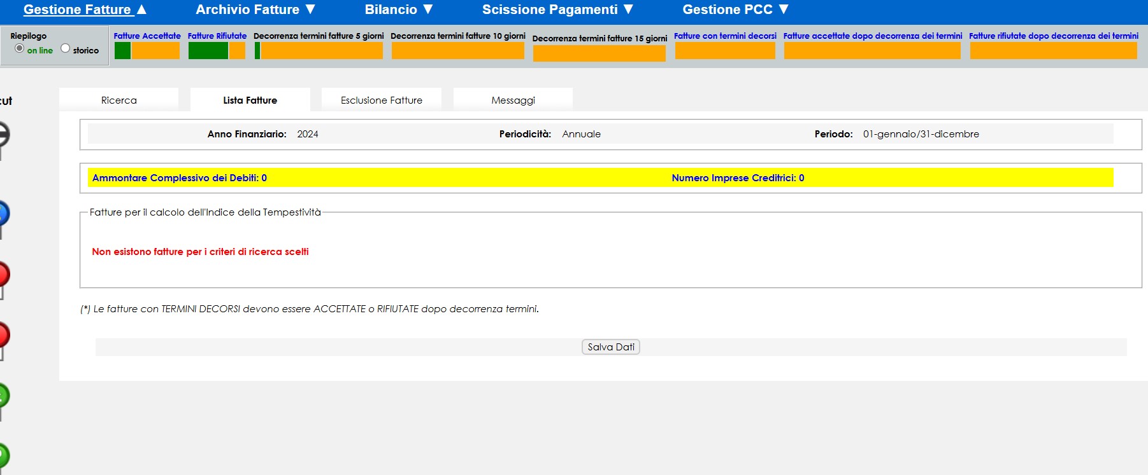Open the Gestione PCC dropdown menu
Screen dimensions: 1148x475
735,10
